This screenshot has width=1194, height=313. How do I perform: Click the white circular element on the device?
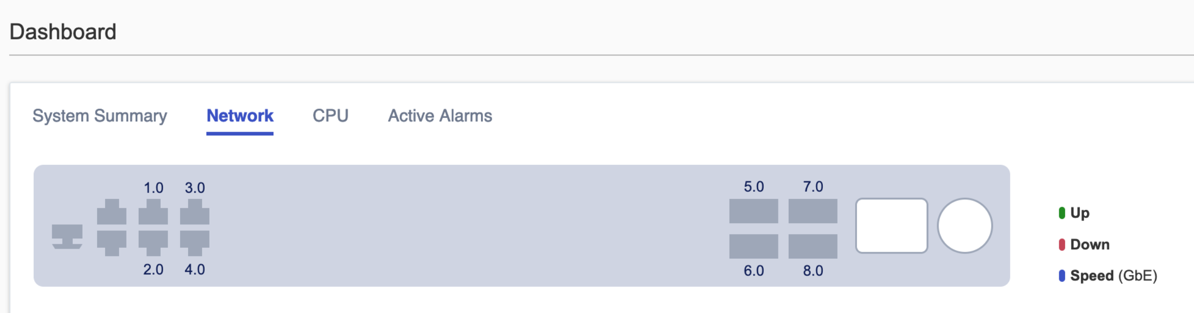[964, 226]
